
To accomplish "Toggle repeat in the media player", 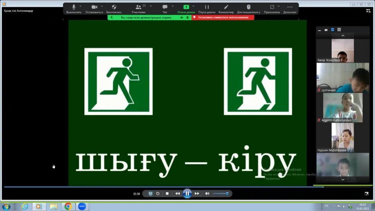I will pyautogui.click(x=158, y=194).
